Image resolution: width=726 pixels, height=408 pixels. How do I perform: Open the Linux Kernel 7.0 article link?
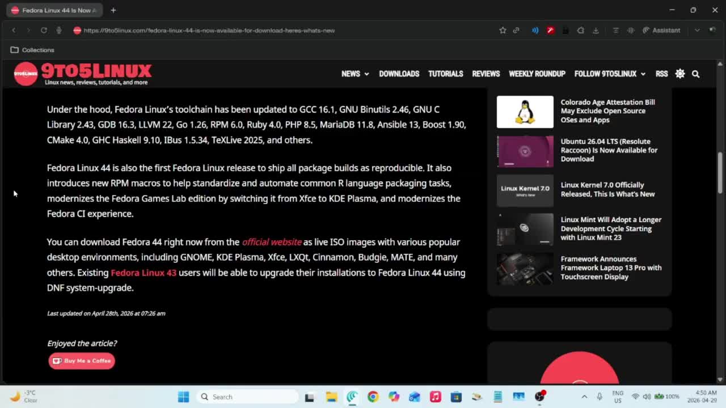pos(607,189)
